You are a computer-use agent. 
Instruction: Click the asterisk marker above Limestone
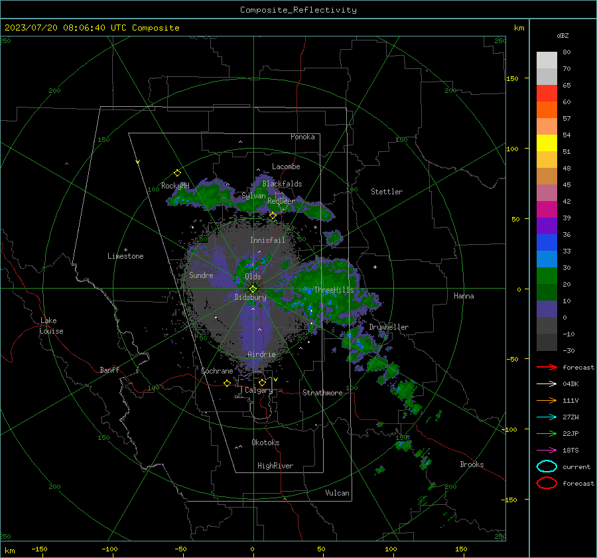click(x=125, y=250)
